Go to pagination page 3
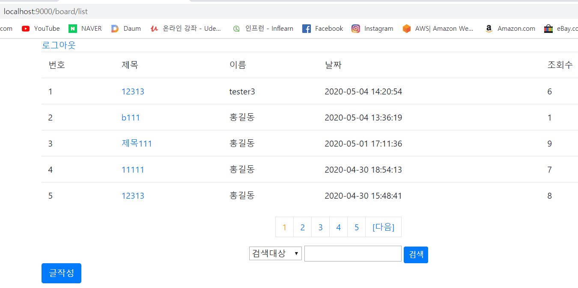This screenshot has width=578, height=288. (321, 227)
